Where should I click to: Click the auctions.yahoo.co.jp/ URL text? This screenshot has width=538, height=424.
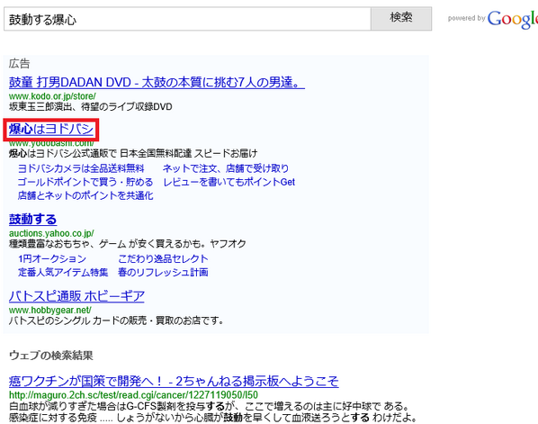click(51, 233)
